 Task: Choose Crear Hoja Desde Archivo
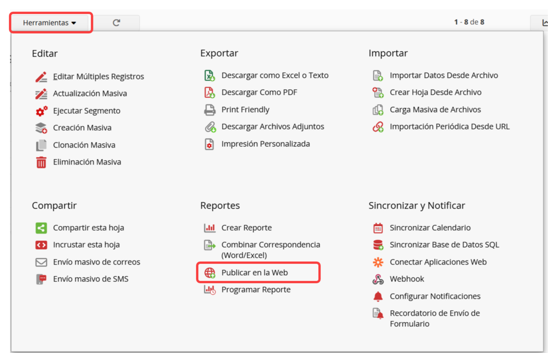436,93
